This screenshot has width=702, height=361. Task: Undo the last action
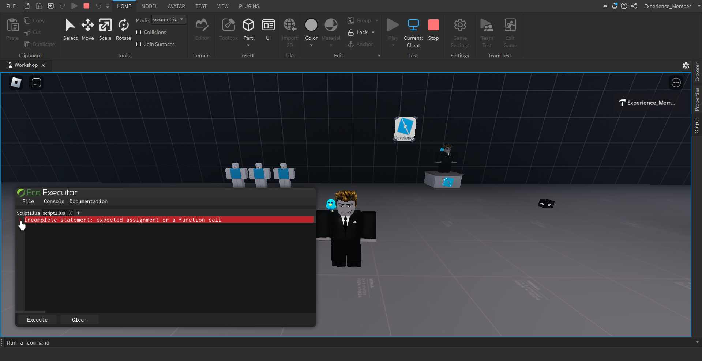98,6
